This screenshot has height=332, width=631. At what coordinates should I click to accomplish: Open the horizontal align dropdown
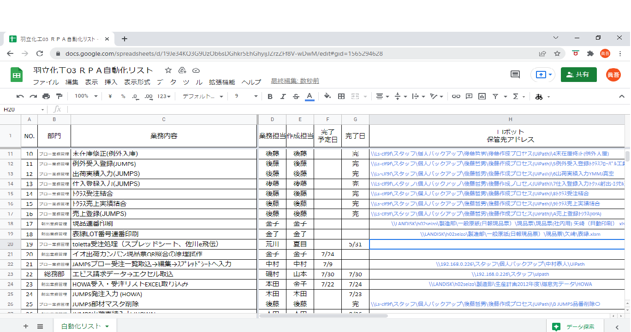pos(382,96)
